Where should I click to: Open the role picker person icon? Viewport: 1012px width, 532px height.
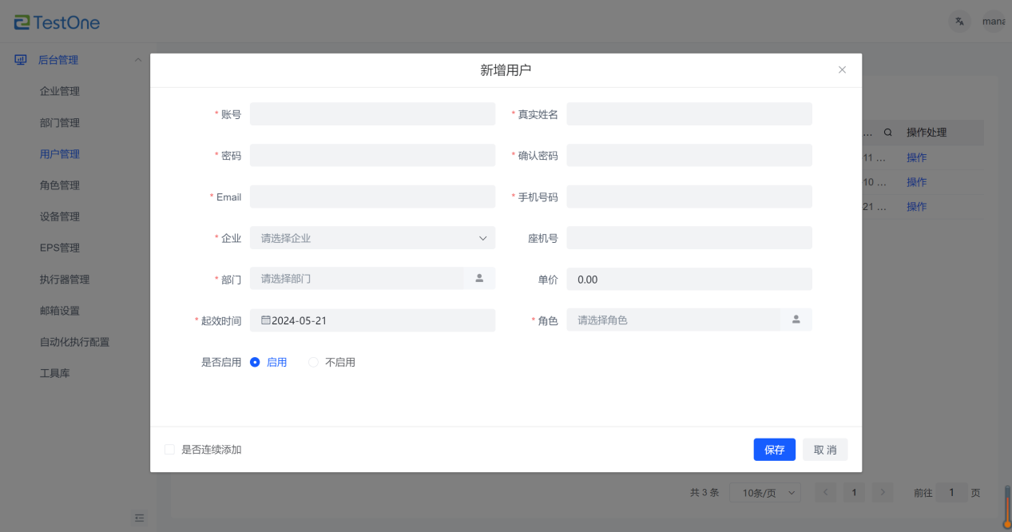click(796, 320)
